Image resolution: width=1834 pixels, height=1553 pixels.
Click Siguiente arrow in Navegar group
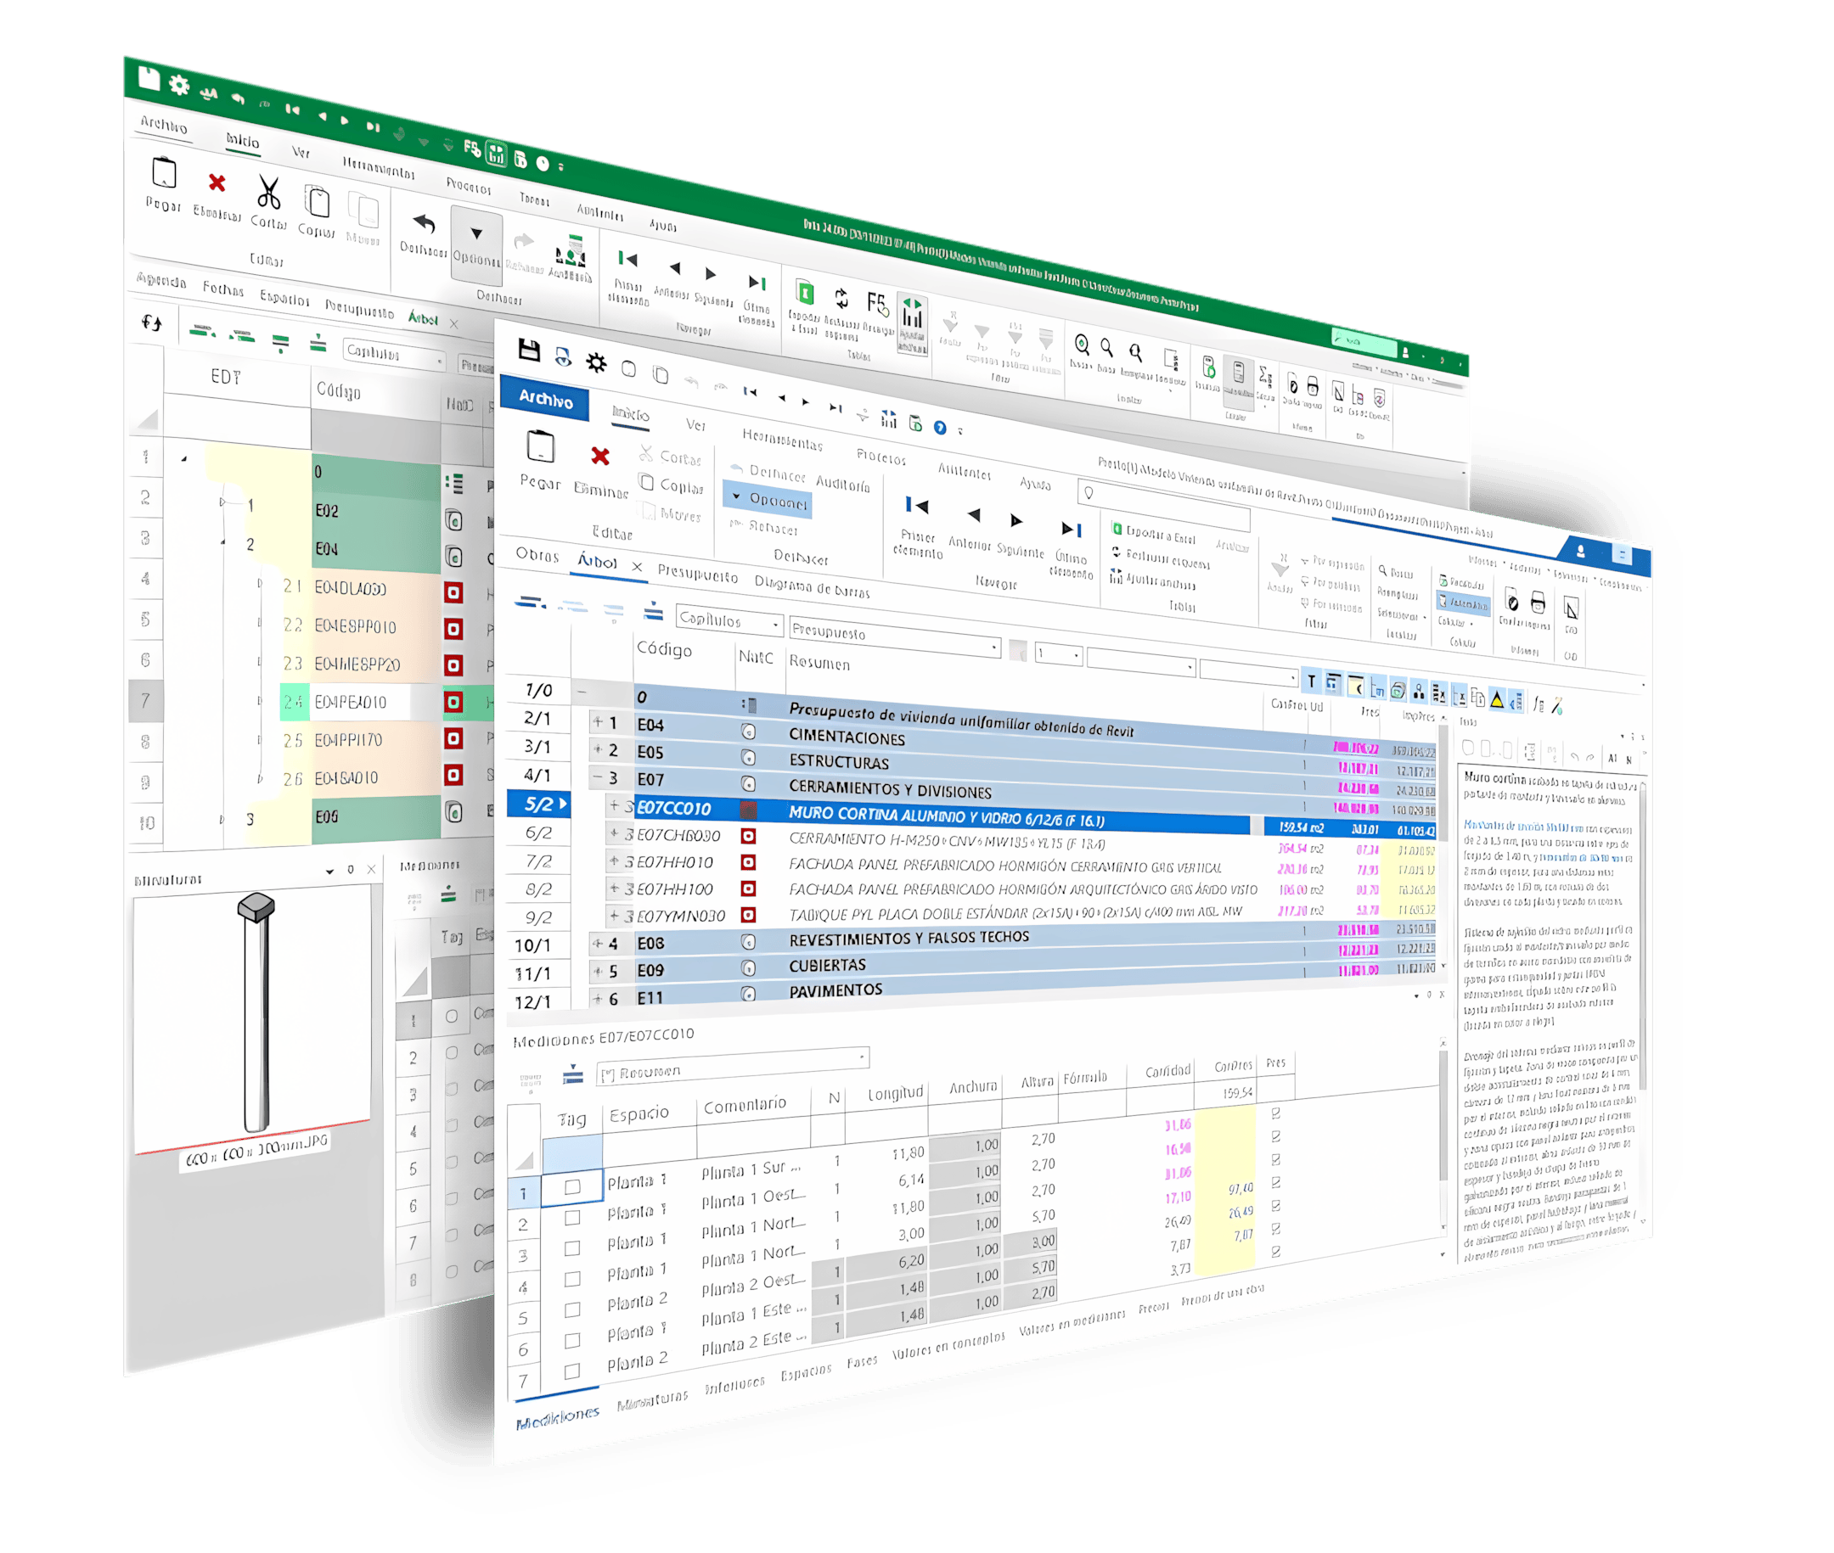[1016, 520]
